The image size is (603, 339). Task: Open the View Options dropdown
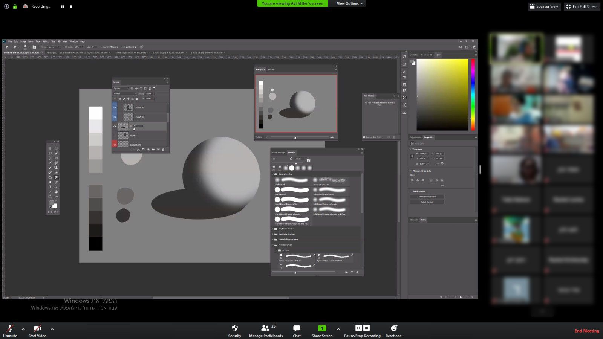(349, 3)
